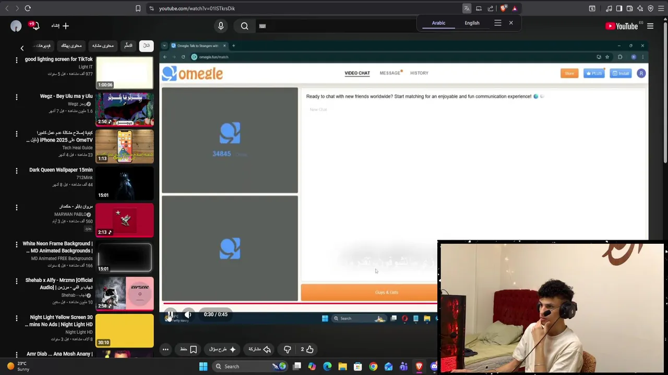Open the Brave Shields lion icon
This screenshot has height=375, width=668.
[x=503, y=8]
